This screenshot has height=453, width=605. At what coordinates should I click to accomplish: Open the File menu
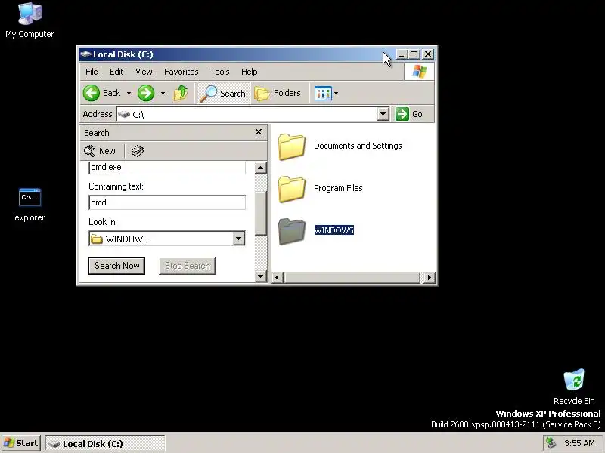pyautogui.click(x=92, y=72)
